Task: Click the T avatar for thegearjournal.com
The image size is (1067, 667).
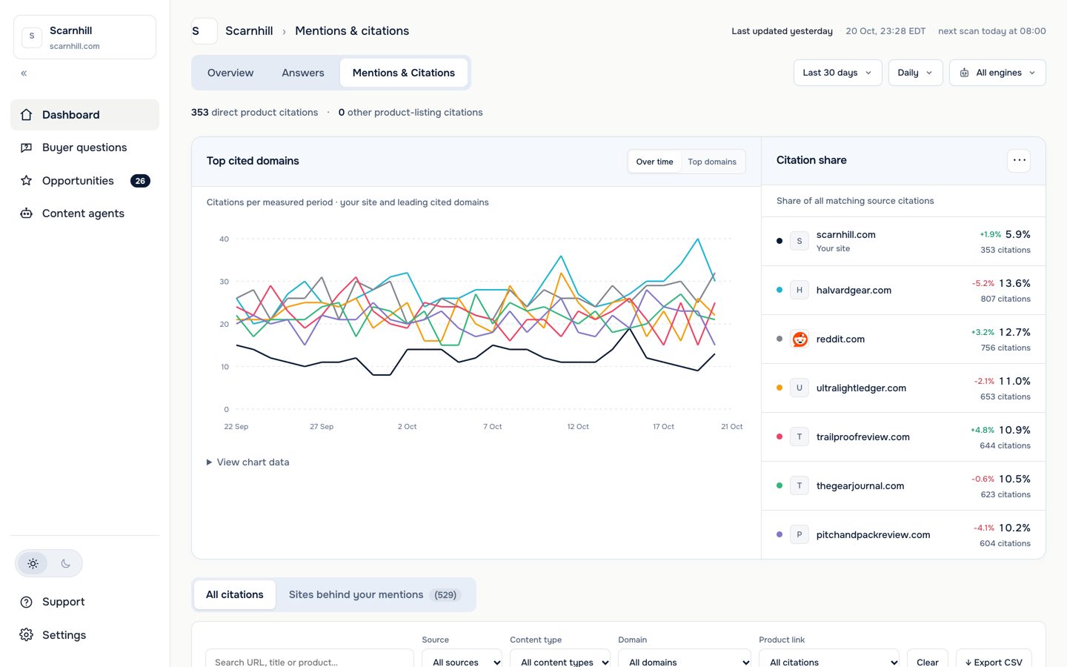Action: pyautogui.click(x=800, y=486)
